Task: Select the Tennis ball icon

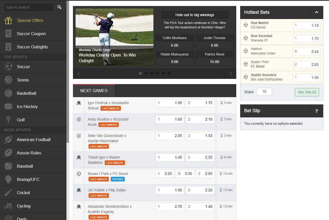Action: 9,80
